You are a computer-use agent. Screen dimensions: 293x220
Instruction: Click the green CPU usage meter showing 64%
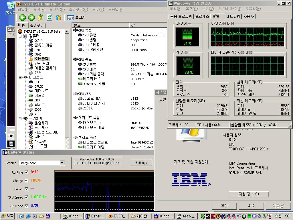click(x=187, y=37)
